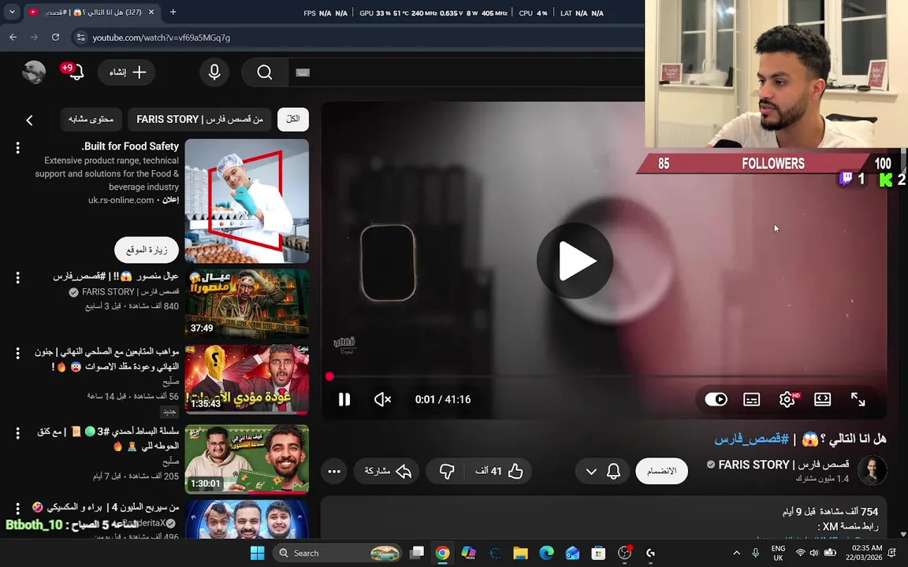The image size is (908, 567).
Task: Click the الانضمام join button
Action: click(x=661, y=471)
